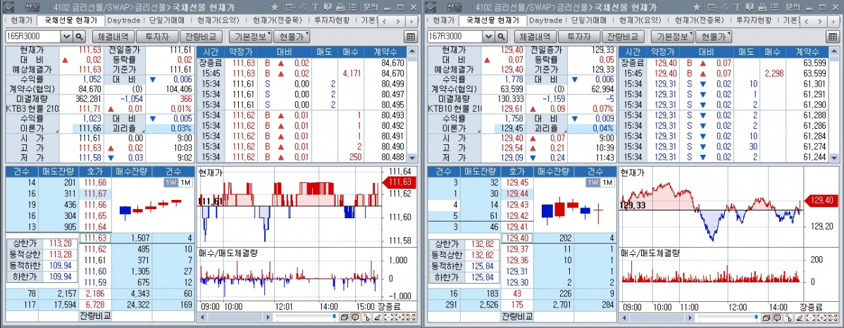Click 체결내역 button in right window
Screen dimensions: 844x328
pyautogui.click(x=535, y=37)
